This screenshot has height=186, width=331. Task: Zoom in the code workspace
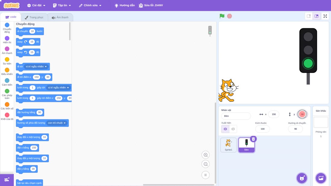[206, 155]
